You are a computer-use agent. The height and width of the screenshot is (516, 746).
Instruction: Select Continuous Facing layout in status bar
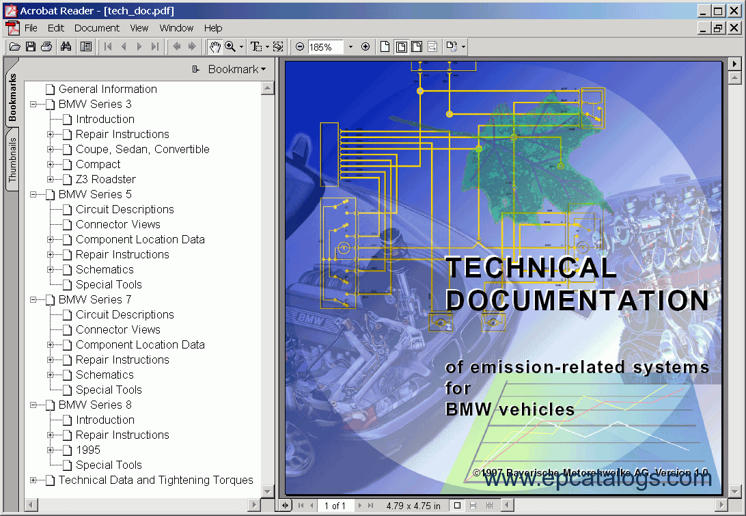click(489, 506)
